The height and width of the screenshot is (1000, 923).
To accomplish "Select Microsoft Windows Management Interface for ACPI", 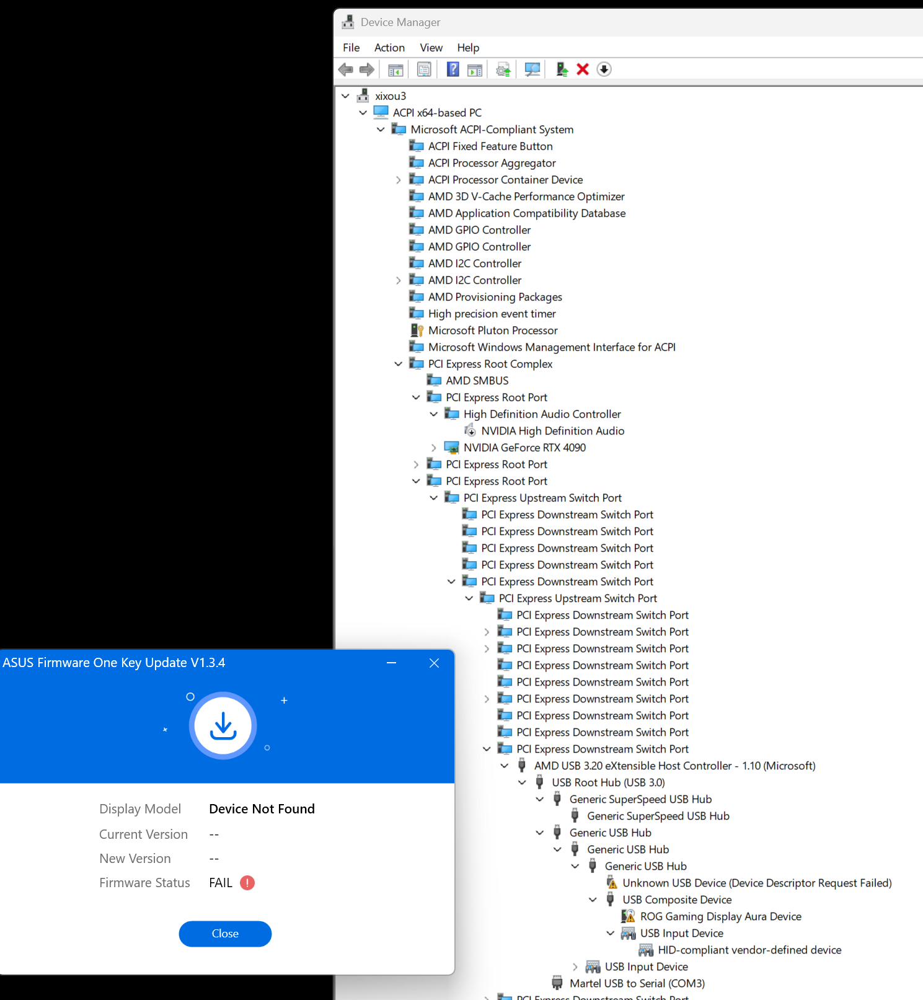I will click(552, 347).
